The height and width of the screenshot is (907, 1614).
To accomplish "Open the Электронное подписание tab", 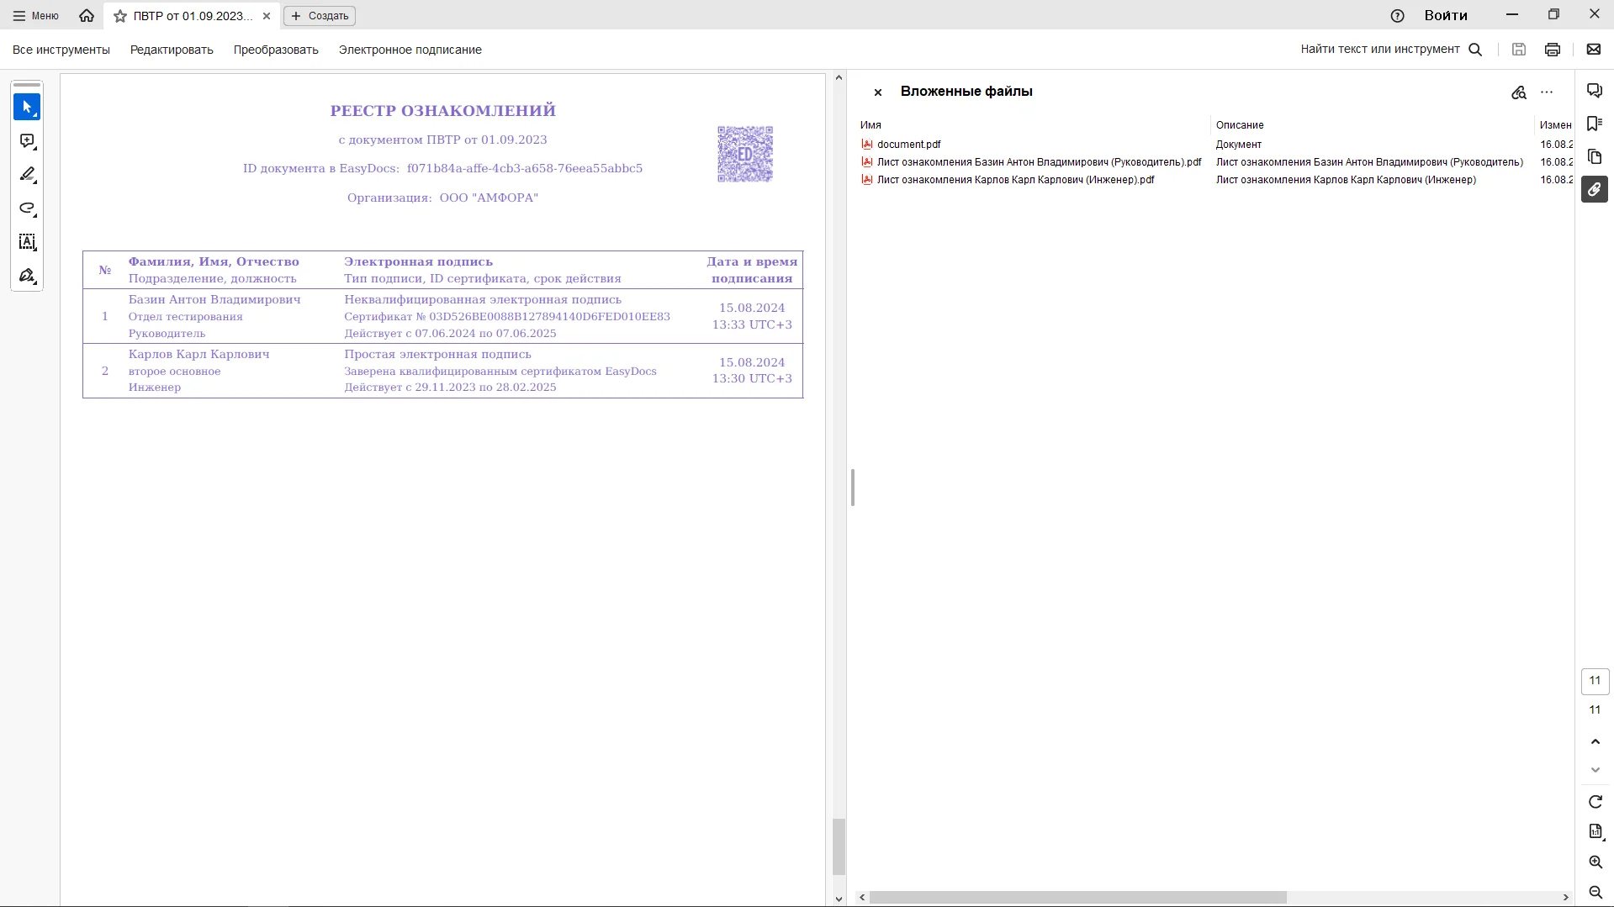I will click(x=410, y=50).
